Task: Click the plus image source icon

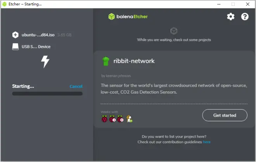Action: (16, 35)
